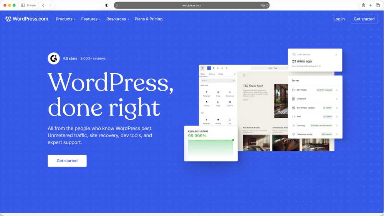Close the block inserter panel

coord(235,74)
